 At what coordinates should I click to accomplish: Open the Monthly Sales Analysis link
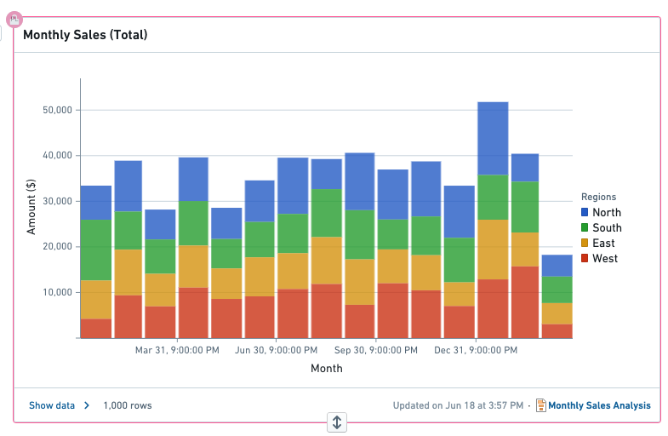(x=599, y=405)
